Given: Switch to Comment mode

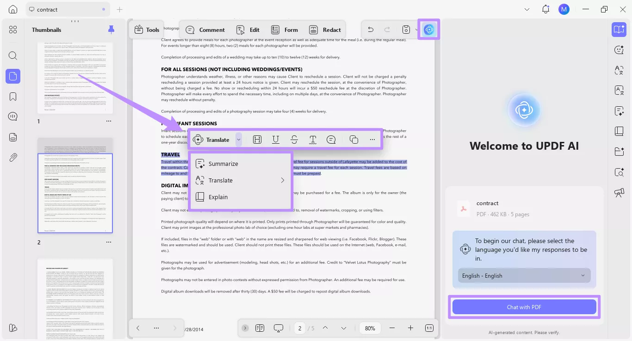Looking at the screenshot, I should (205, 30).
